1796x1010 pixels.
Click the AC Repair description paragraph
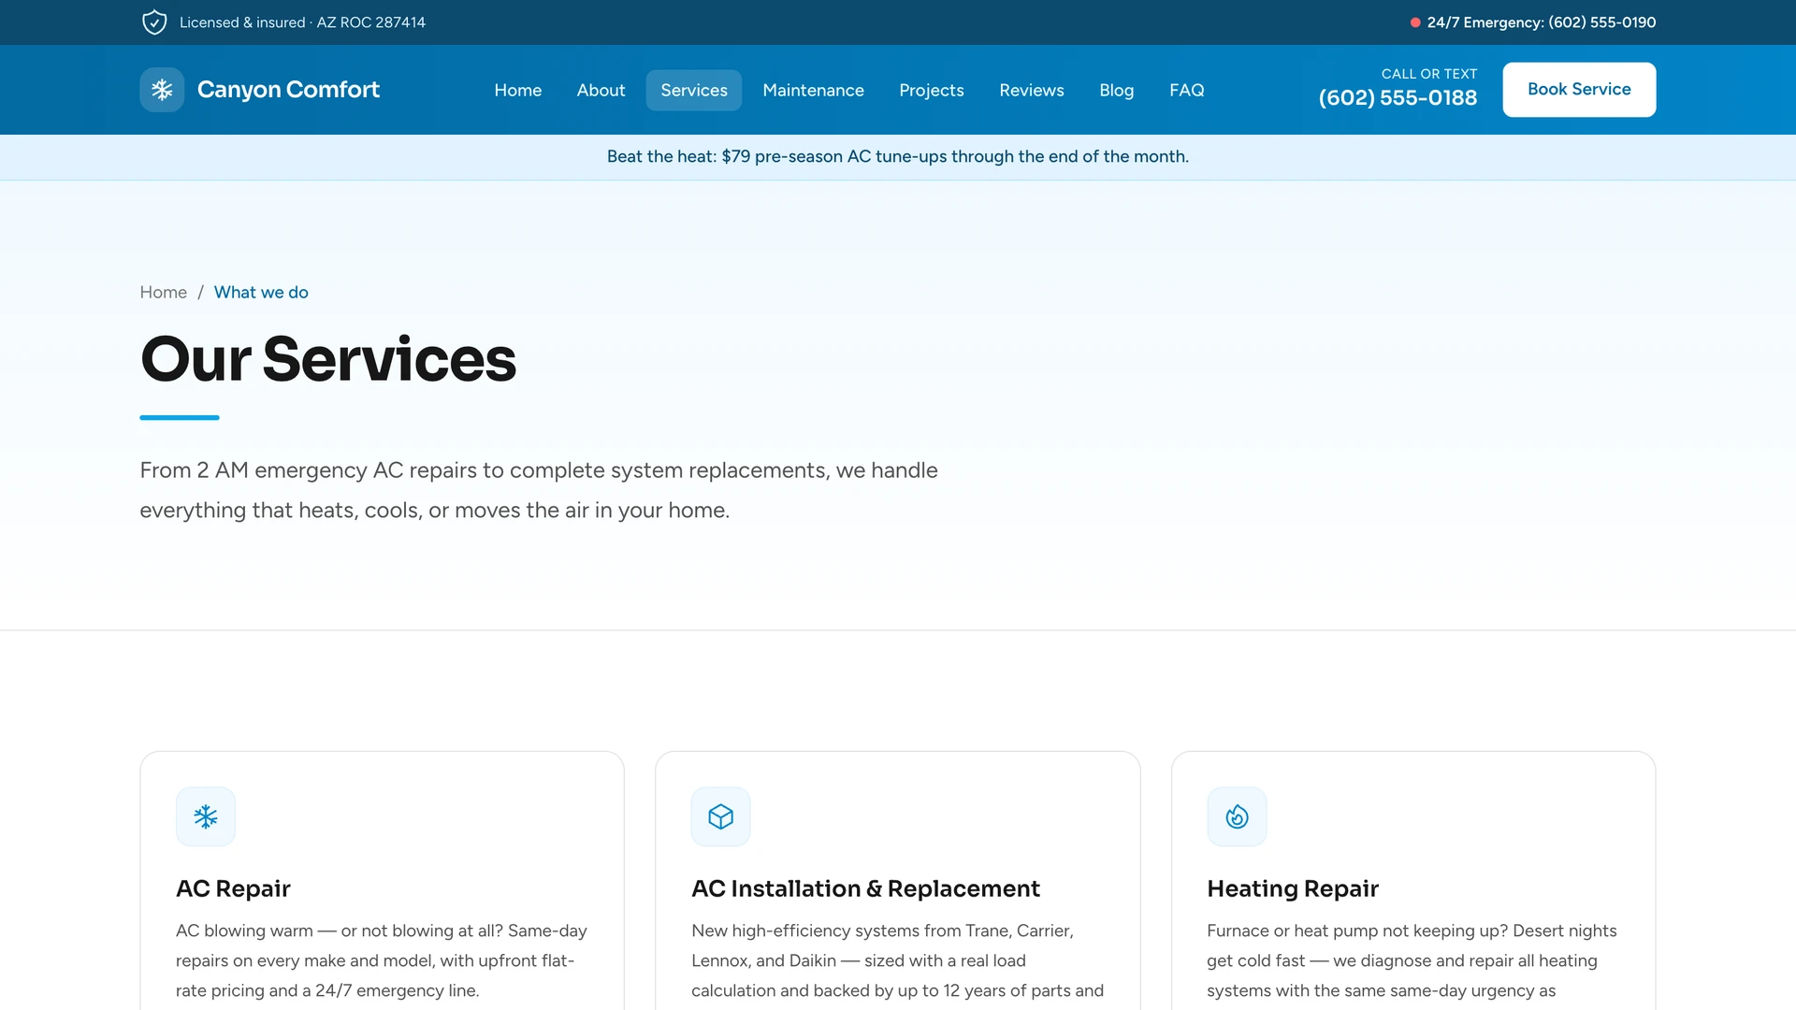382,960
